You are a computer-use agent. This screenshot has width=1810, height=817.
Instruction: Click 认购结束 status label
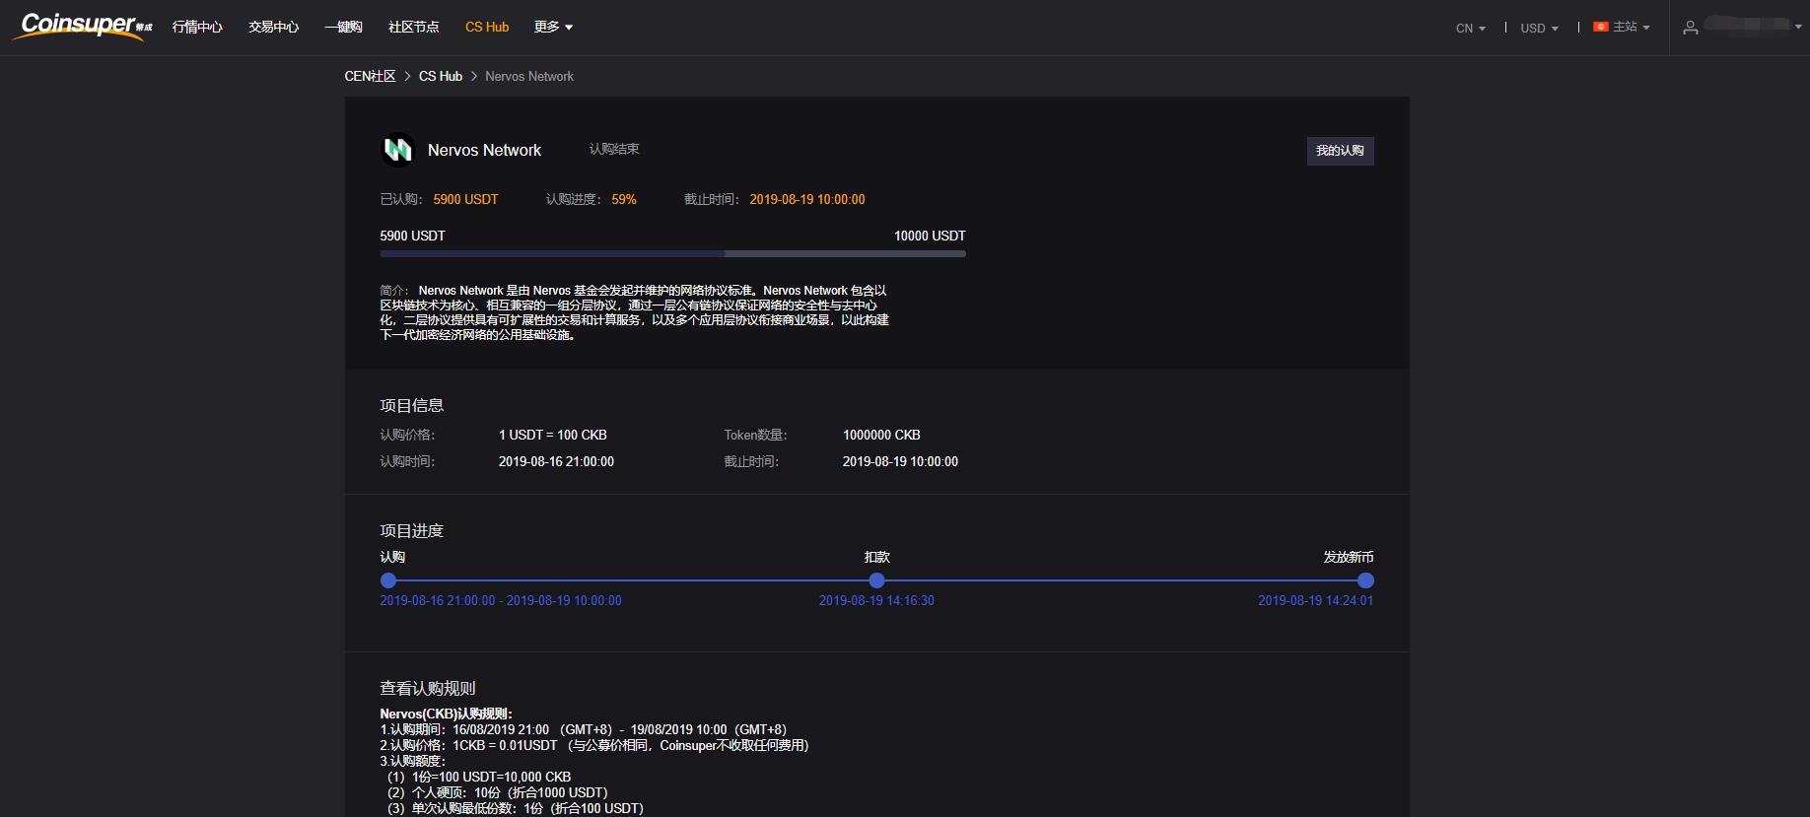point(614,149)
